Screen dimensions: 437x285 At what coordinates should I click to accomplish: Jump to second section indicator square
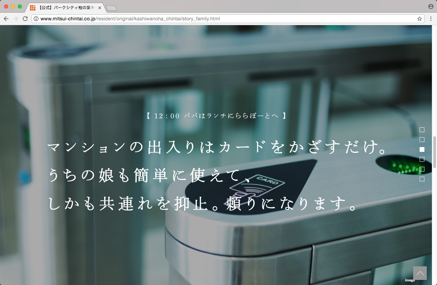coord(422,140)
